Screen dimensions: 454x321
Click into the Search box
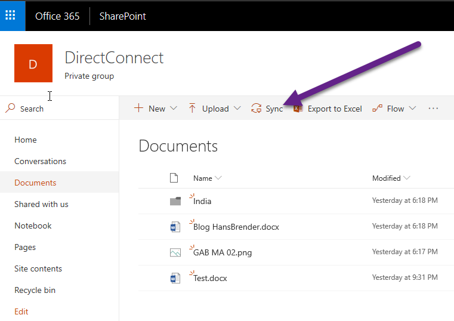pos(60,109)
